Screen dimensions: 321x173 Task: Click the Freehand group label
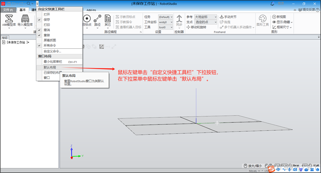220,32
